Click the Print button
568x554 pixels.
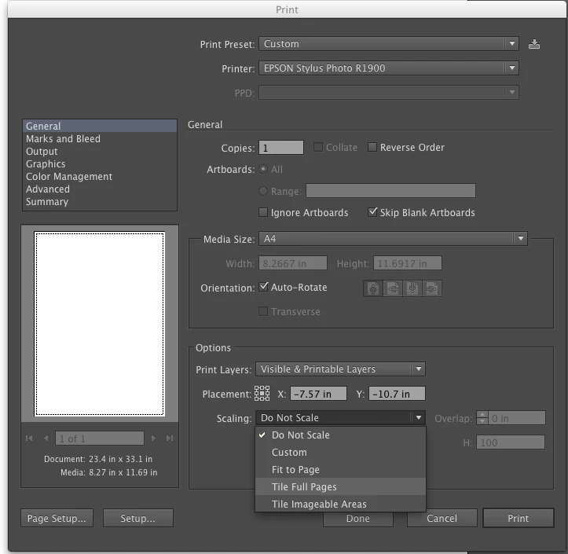tap(519, 518)
